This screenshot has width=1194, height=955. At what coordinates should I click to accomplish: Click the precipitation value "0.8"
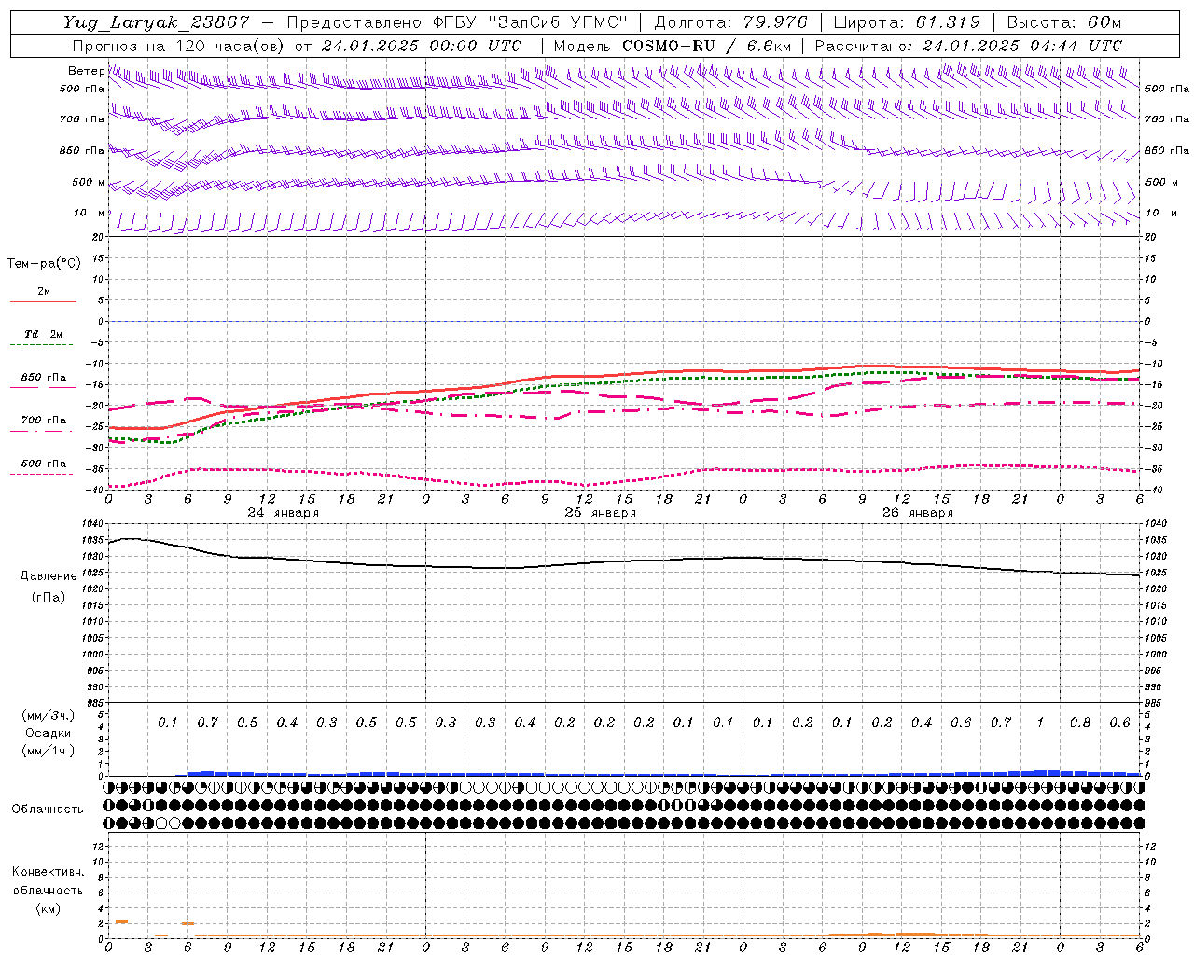(1080, 723)
